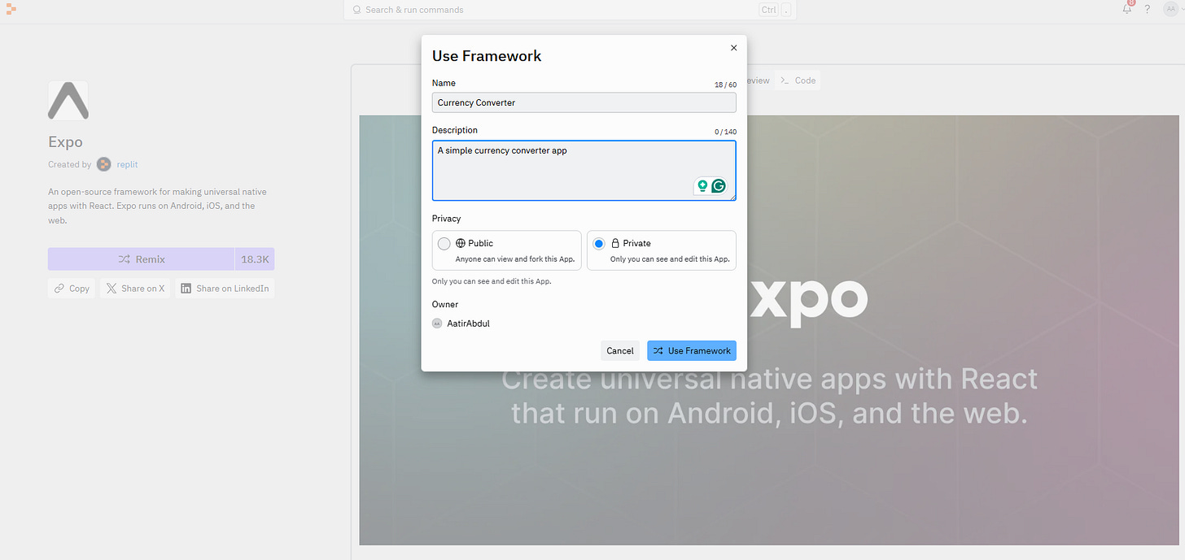This screenshot has height=560, width=1185.
Task: Close the Use Framework dialog
Action: 733,48
